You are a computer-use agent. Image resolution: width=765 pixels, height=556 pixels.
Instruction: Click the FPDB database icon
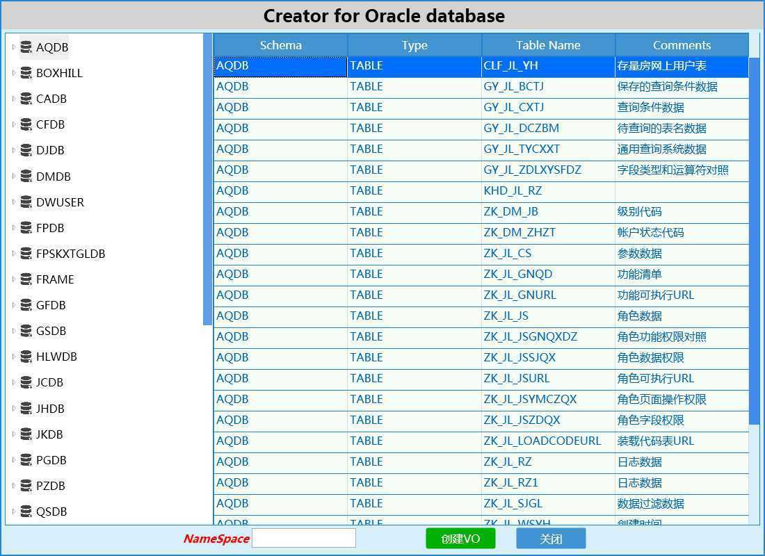26,228
